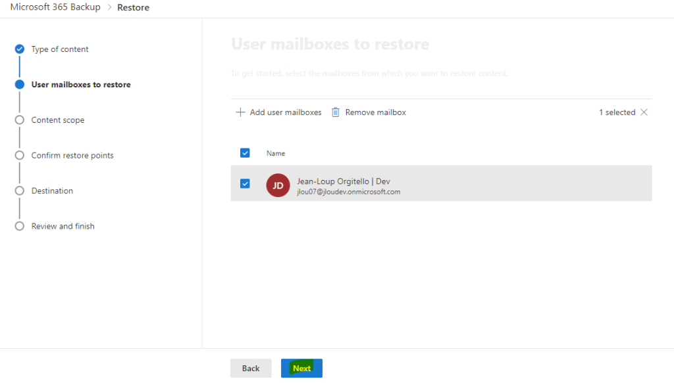Select the Destination step circle

[19, 191]
